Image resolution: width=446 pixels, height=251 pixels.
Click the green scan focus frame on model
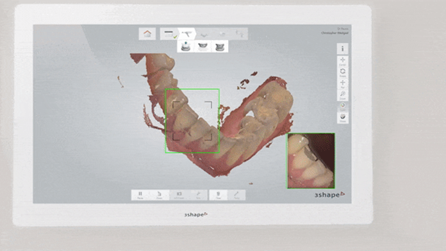pos(192,121)
